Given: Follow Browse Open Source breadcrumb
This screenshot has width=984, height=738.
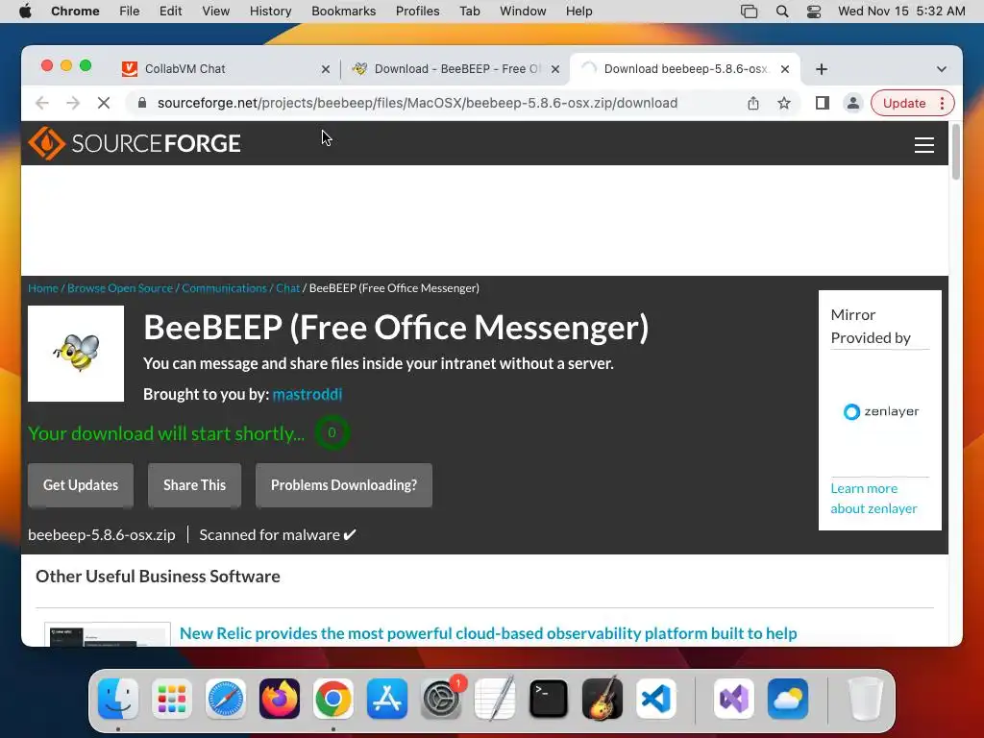Looking at the screenshot, I should (120, 288).
